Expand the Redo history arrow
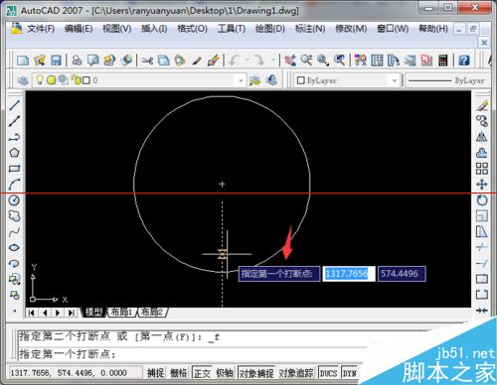This screenshot has height=385, width=497. click(273, 61)
